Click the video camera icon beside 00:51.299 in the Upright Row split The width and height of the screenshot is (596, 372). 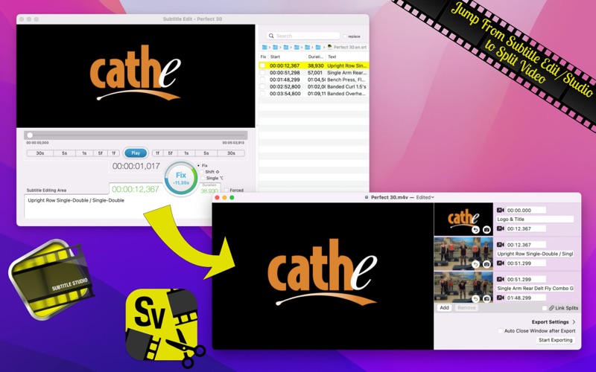click(x=500, y=263)
